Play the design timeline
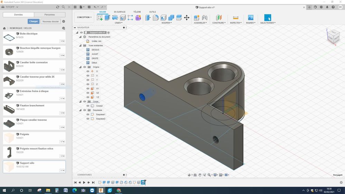This screenshot has width=345, height=194. click(84, 182)
